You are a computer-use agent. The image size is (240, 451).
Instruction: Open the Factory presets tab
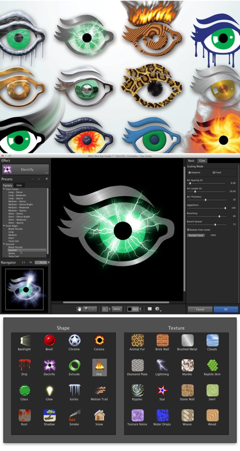tap(8, 185)
